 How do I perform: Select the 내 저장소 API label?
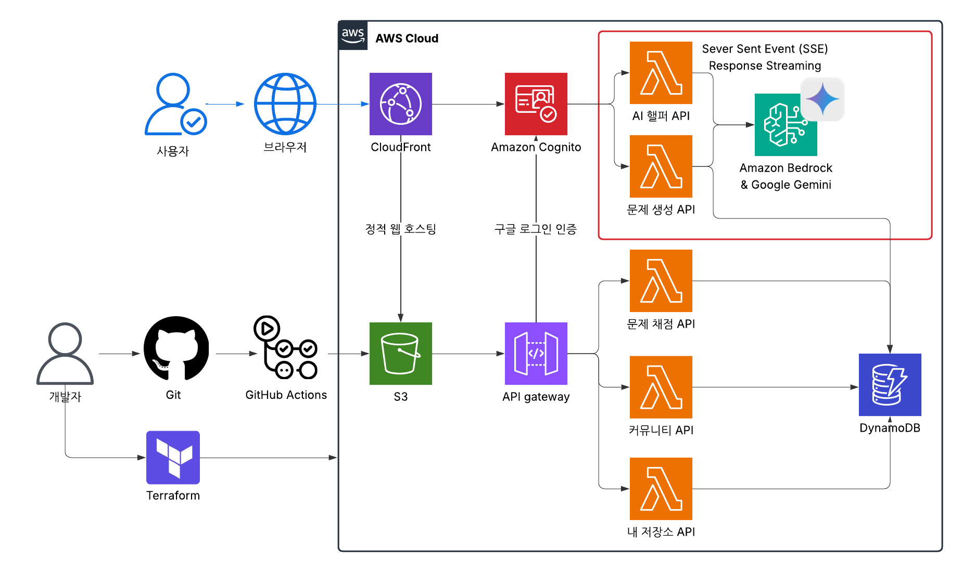pyautogui.click(x=661, y=532)
